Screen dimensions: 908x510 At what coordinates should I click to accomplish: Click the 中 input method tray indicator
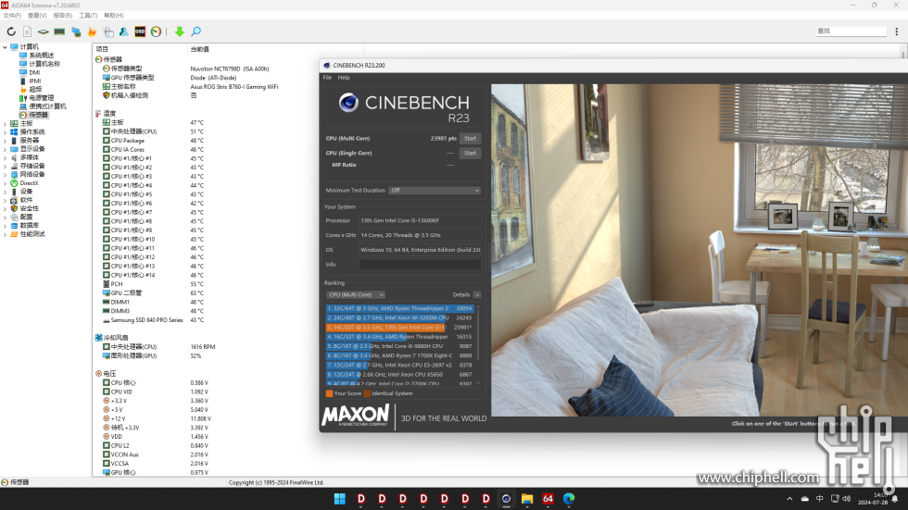pos(819,499)
